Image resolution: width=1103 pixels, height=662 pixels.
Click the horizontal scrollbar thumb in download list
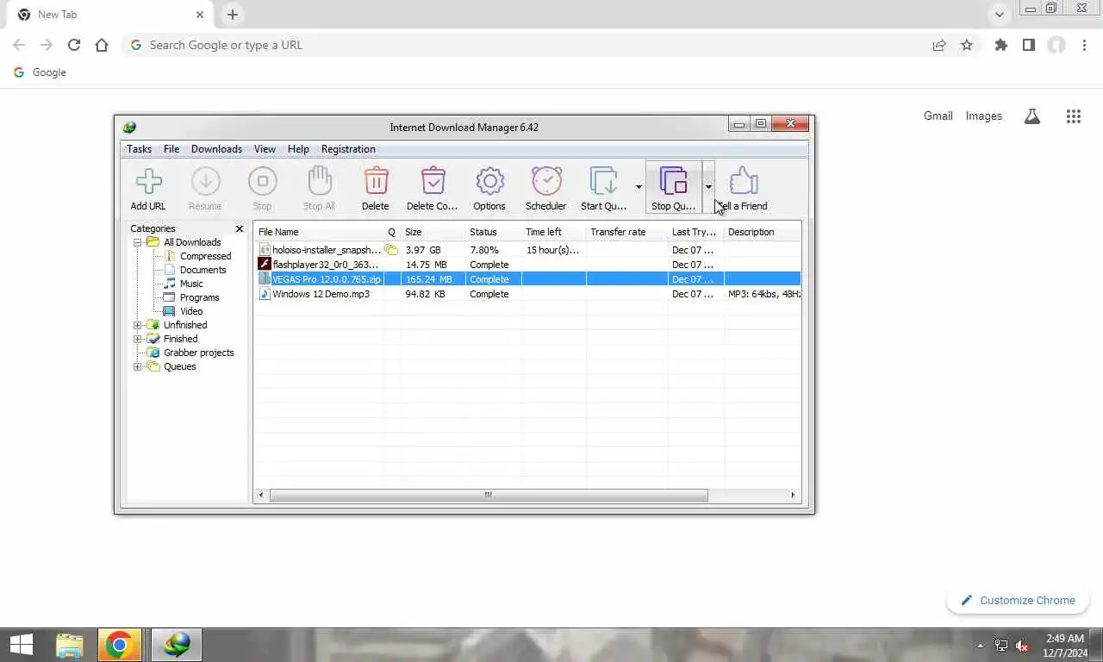[x=489, y=495]
